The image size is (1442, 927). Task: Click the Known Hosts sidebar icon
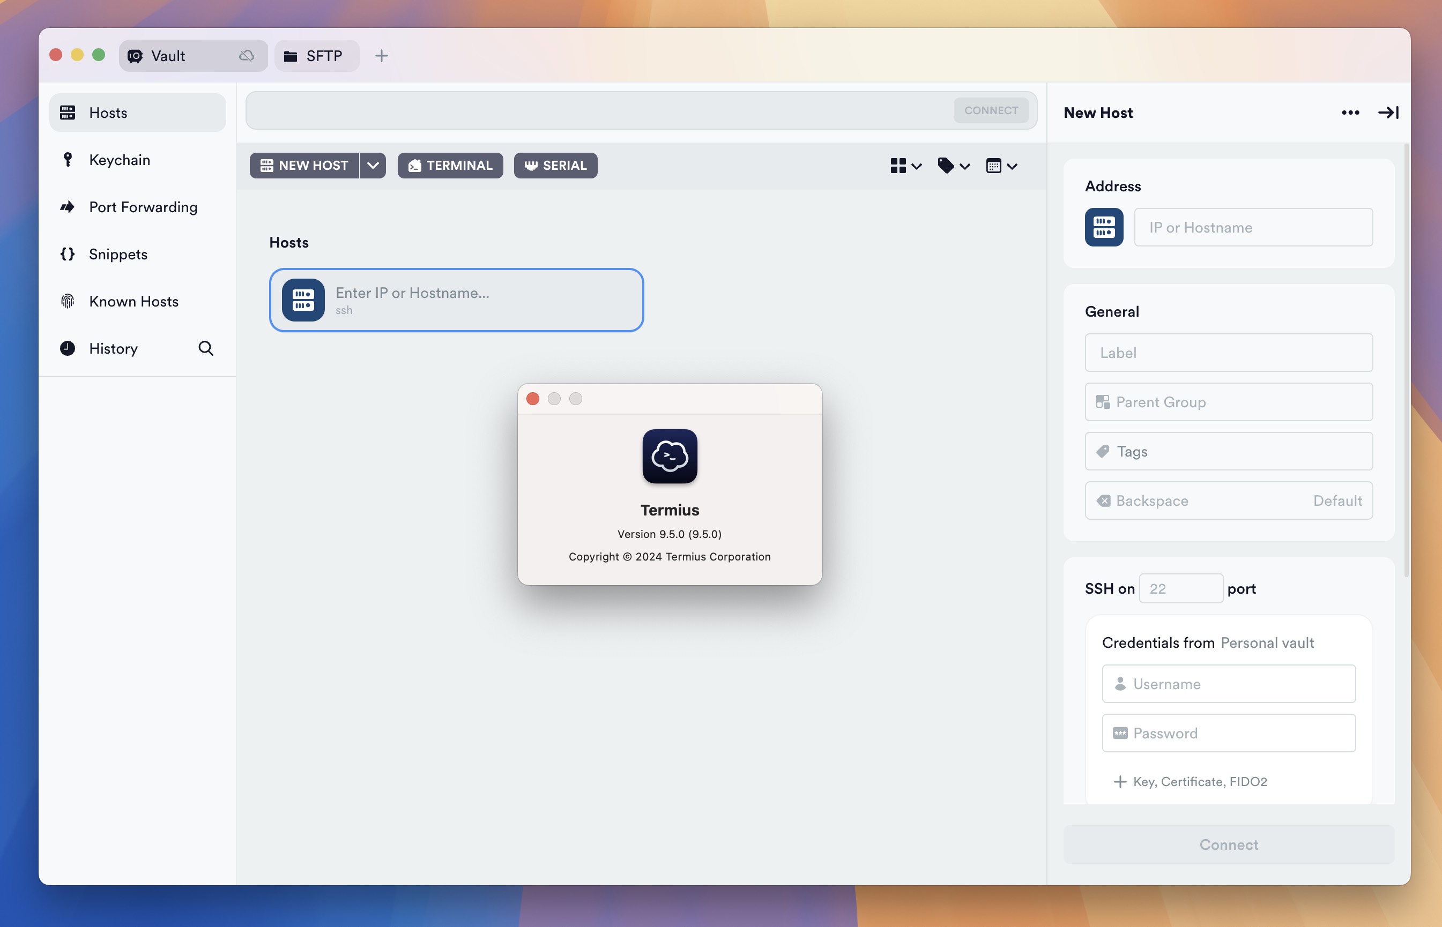68,301
